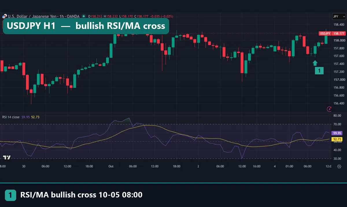
Task: Click the 156.400 price scale label
Action: tap(339, 103)
